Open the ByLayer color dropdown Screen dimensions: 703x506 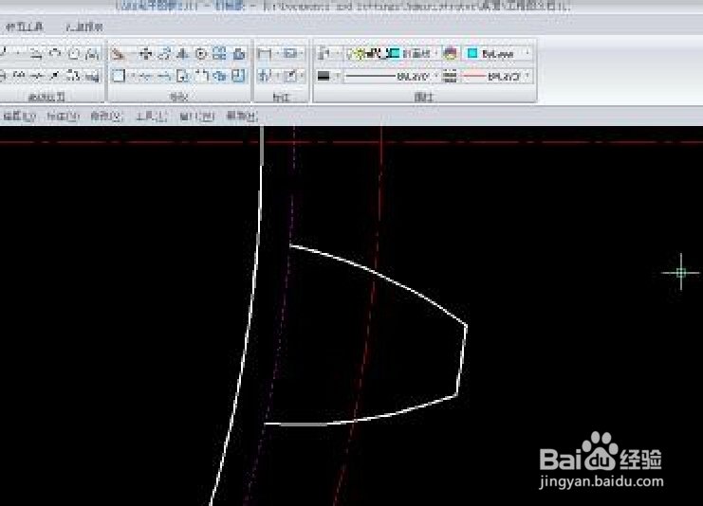point(499,54)
